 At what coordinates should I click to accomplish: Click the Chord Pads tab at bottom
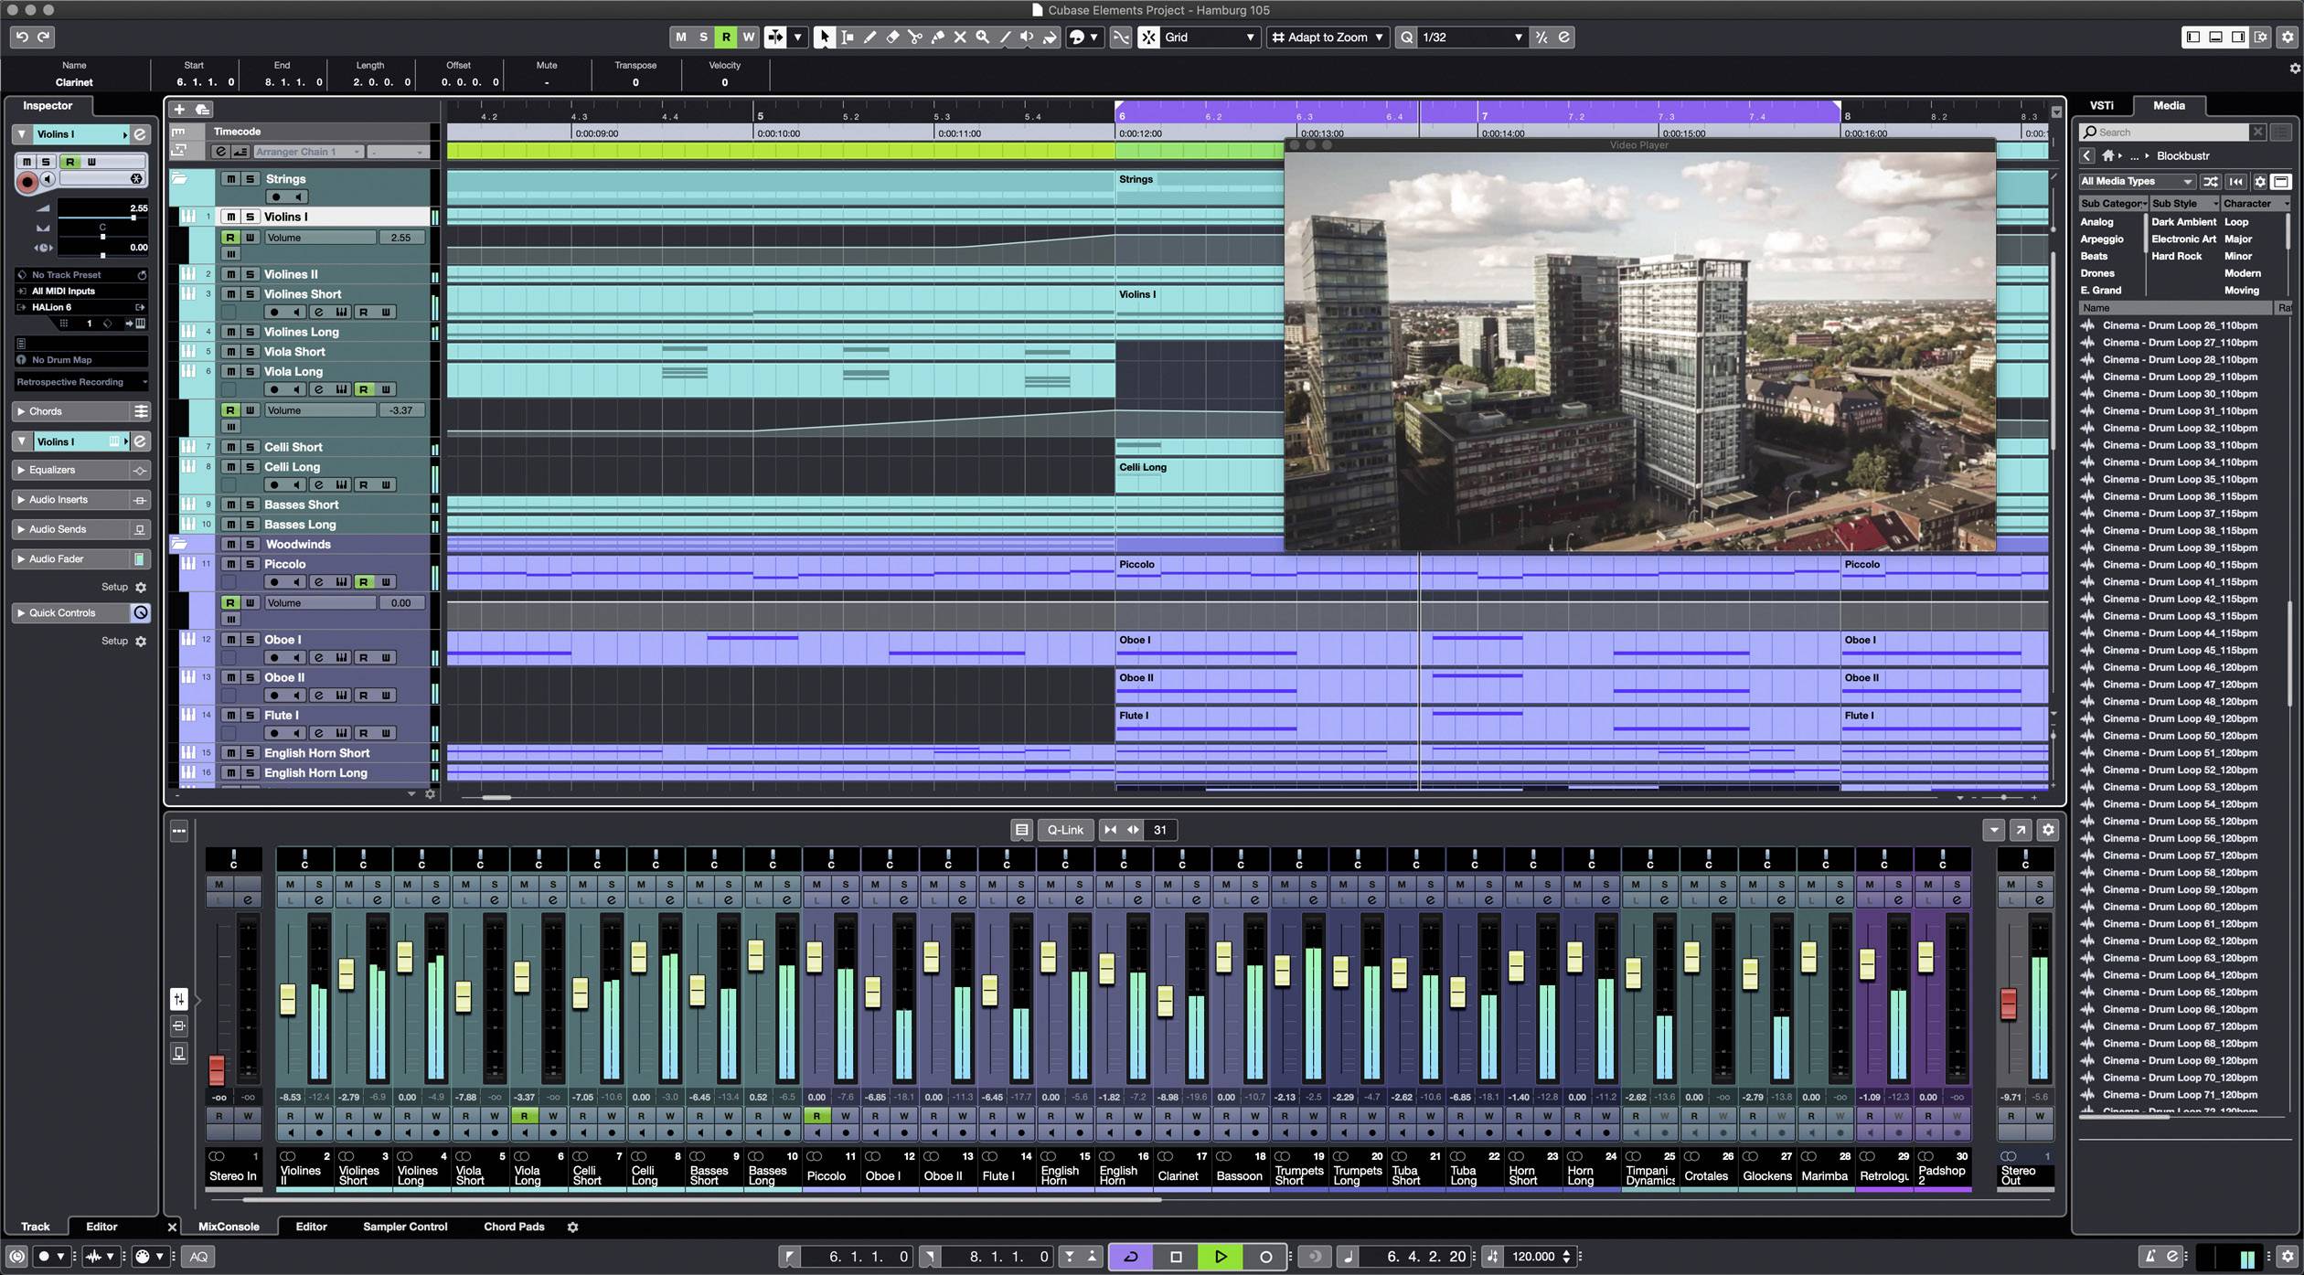[515, 1227]
